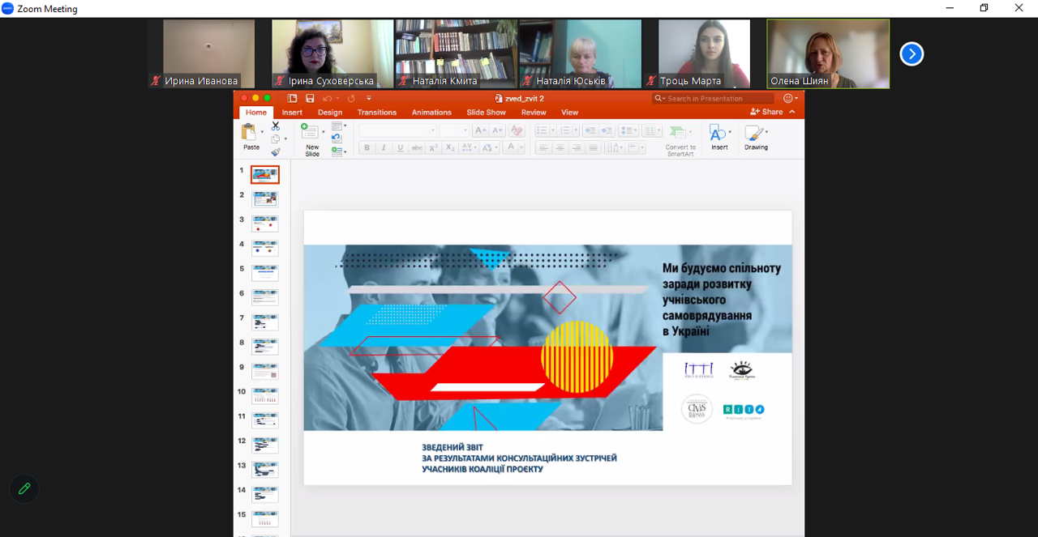This screenshot has height=537, width=1038.
Task: Click the Paste icon in the ribbon
Action: [x=250, y=132]
